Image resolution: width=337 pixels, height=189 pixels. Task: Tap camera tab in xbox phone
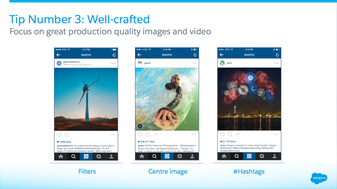pos(249,156)
